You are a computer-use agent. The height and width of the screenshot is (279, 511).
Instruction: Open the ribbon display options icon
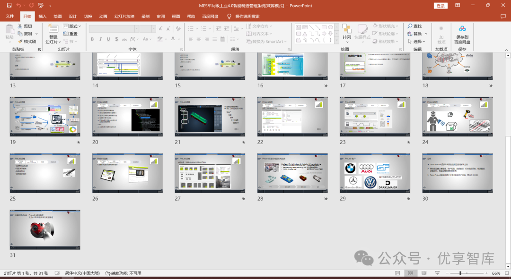458,5
